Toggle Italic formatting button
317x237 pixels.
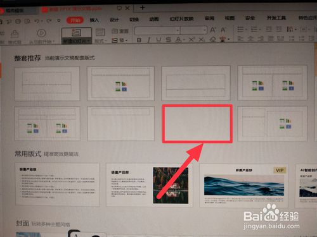(149, 40)
